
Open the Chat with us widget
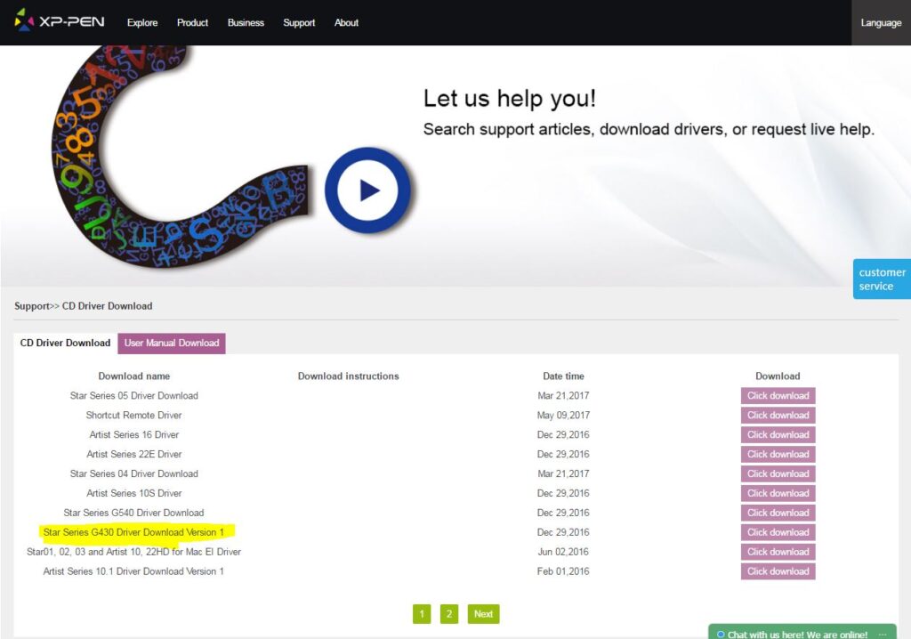click(802, 633)
